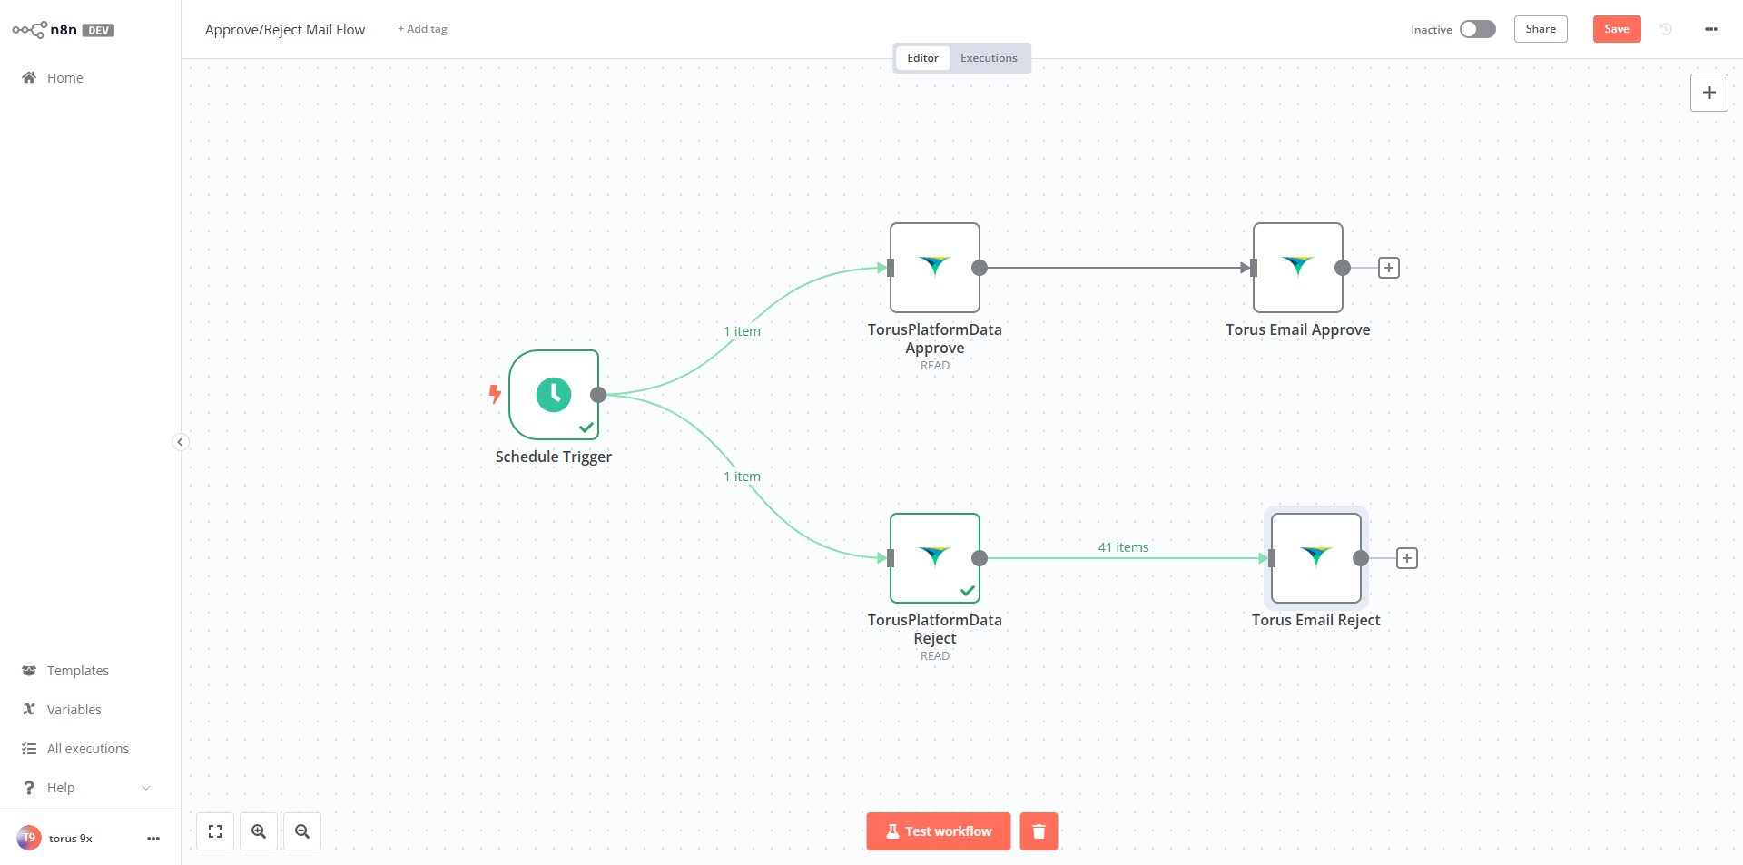Click the workflow name Approve/Reject Mail Flow

(x=285, y=29)
